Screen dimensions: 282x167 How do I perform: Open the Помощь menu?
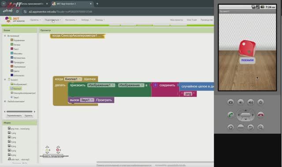(100, 20)
